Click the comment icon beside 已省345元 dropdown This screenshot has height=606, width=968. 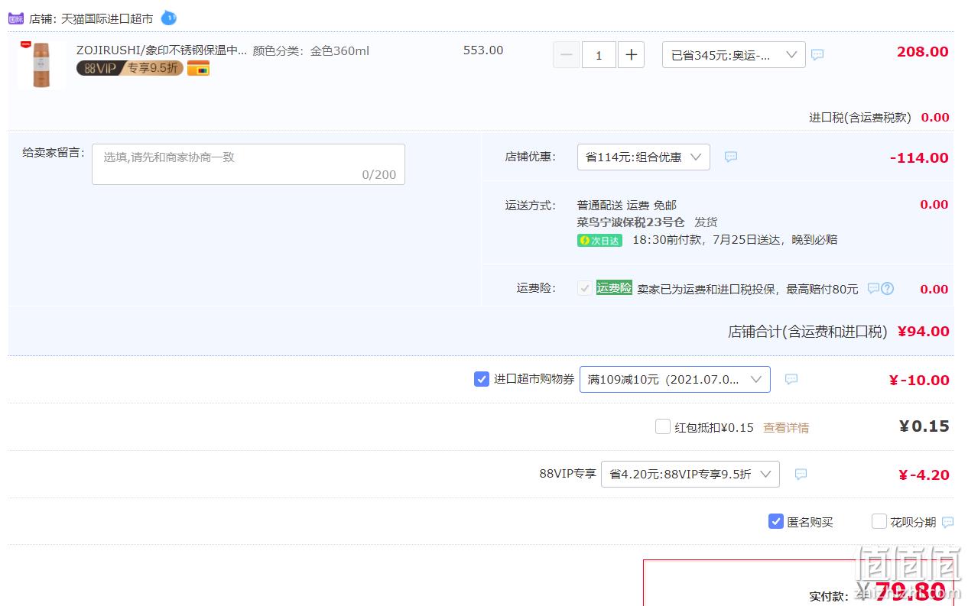(817, 55)
